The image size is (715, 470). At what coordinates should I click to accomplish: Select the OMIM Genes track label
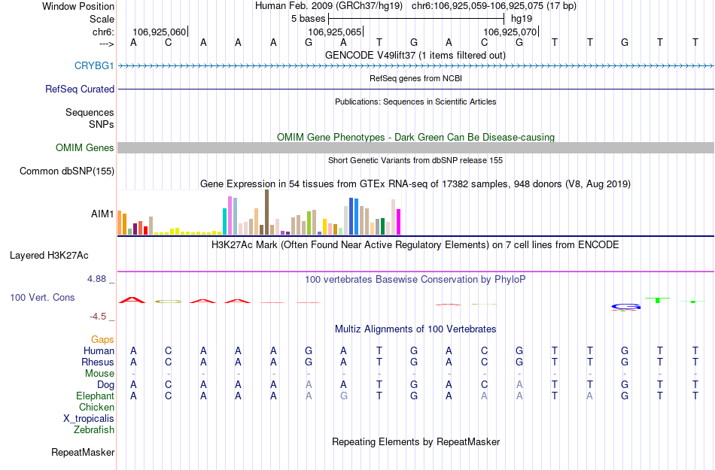tap(84, 148)
